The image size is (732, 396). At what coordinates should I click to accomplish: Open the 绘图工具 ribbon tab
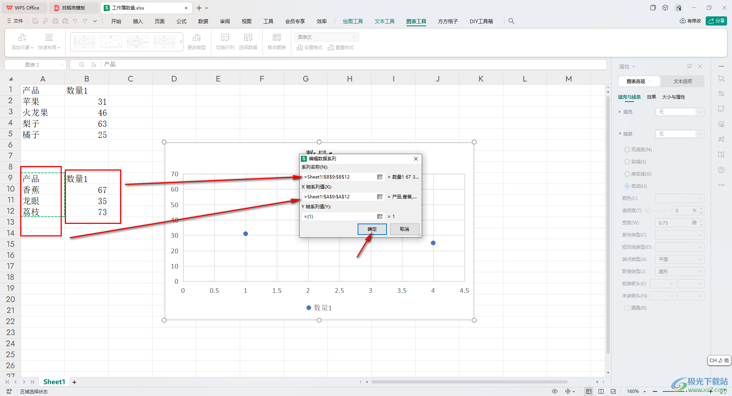tap(353, 21)
